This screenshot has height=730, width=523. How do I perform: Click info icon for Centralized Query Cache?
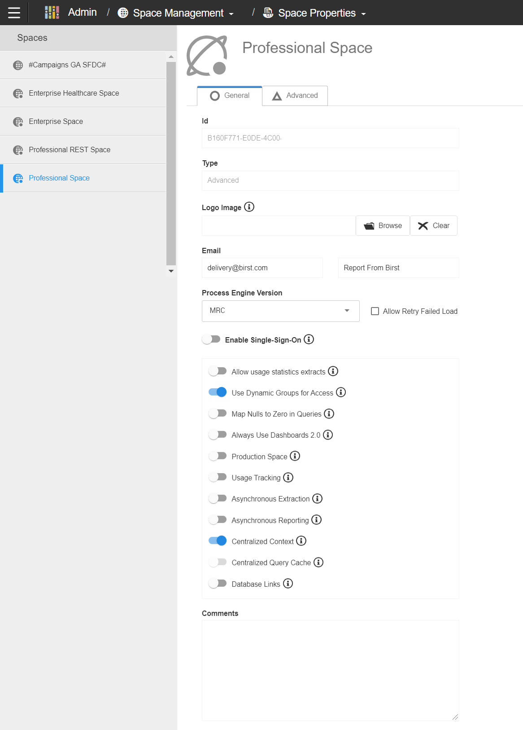(318, 563)
